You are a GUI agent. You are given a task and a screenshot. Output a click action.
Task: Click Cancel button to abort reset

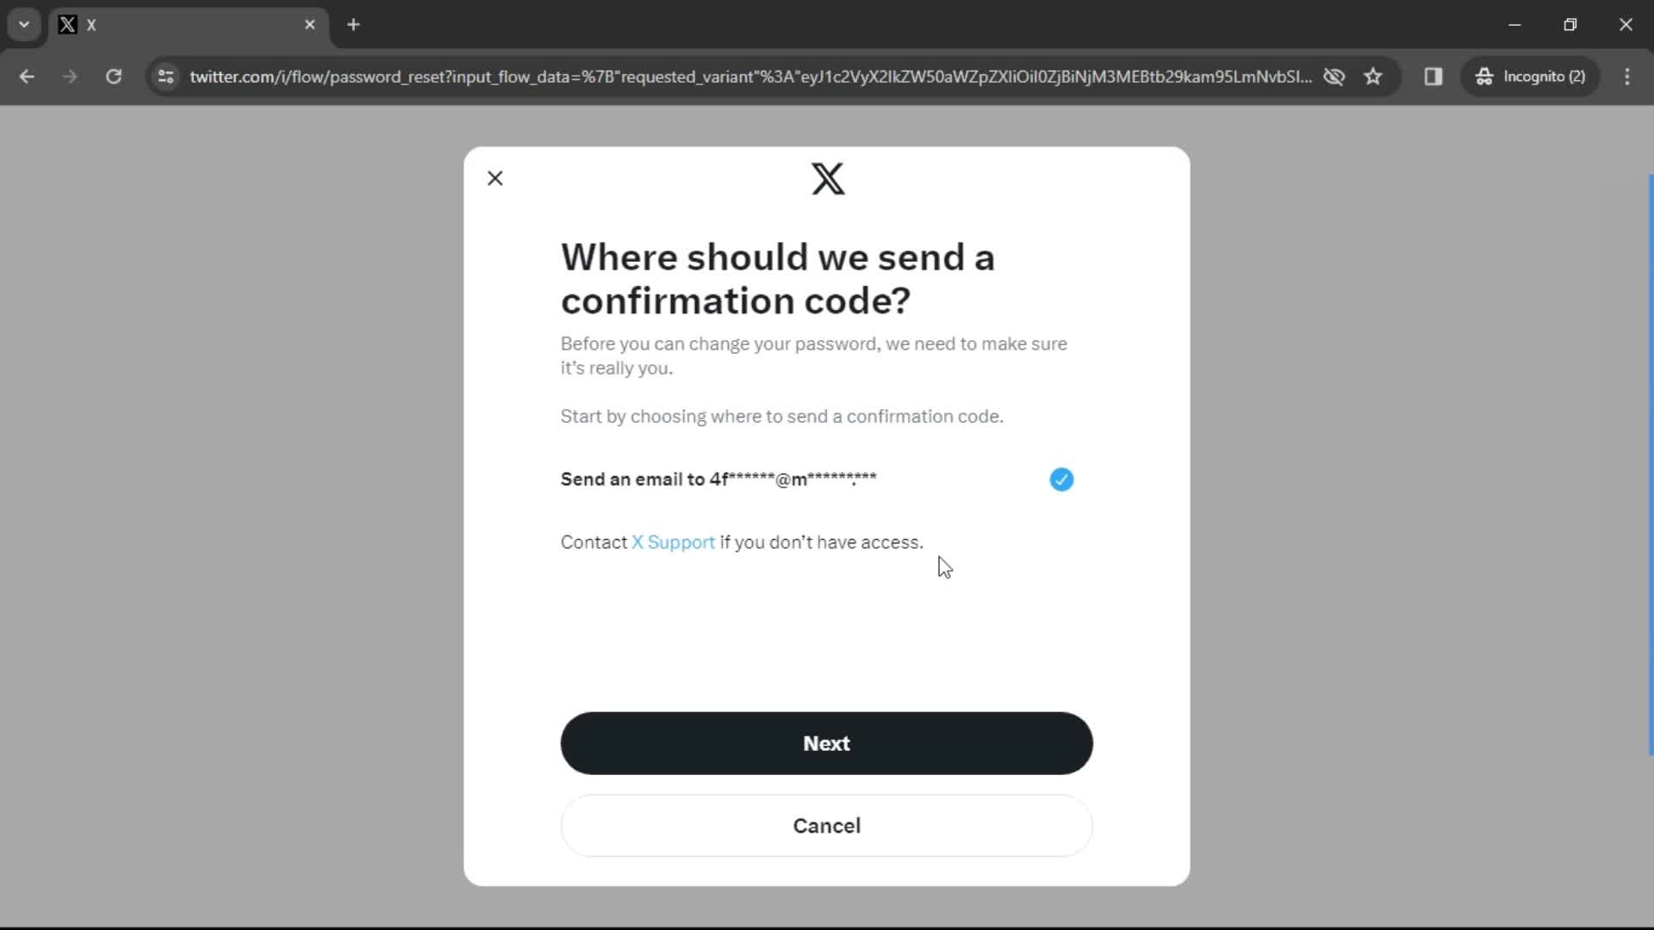(x=827, y=826)
